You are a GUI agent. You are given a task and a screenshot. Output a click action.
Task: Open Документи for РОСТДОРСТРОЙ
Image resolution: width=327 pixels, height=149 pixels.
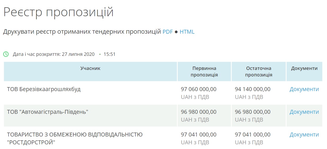tap(304, 135)
